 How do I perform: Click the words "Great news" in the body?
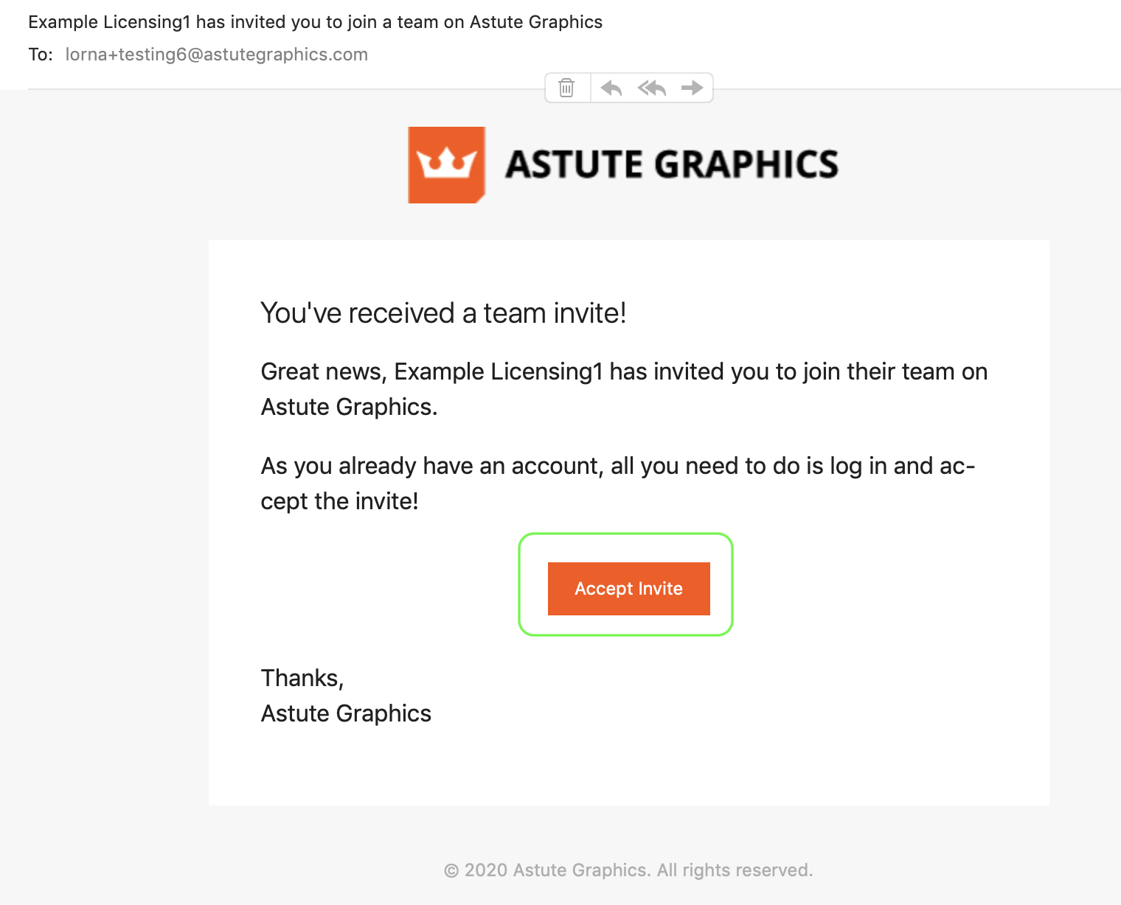click(322, 371)
